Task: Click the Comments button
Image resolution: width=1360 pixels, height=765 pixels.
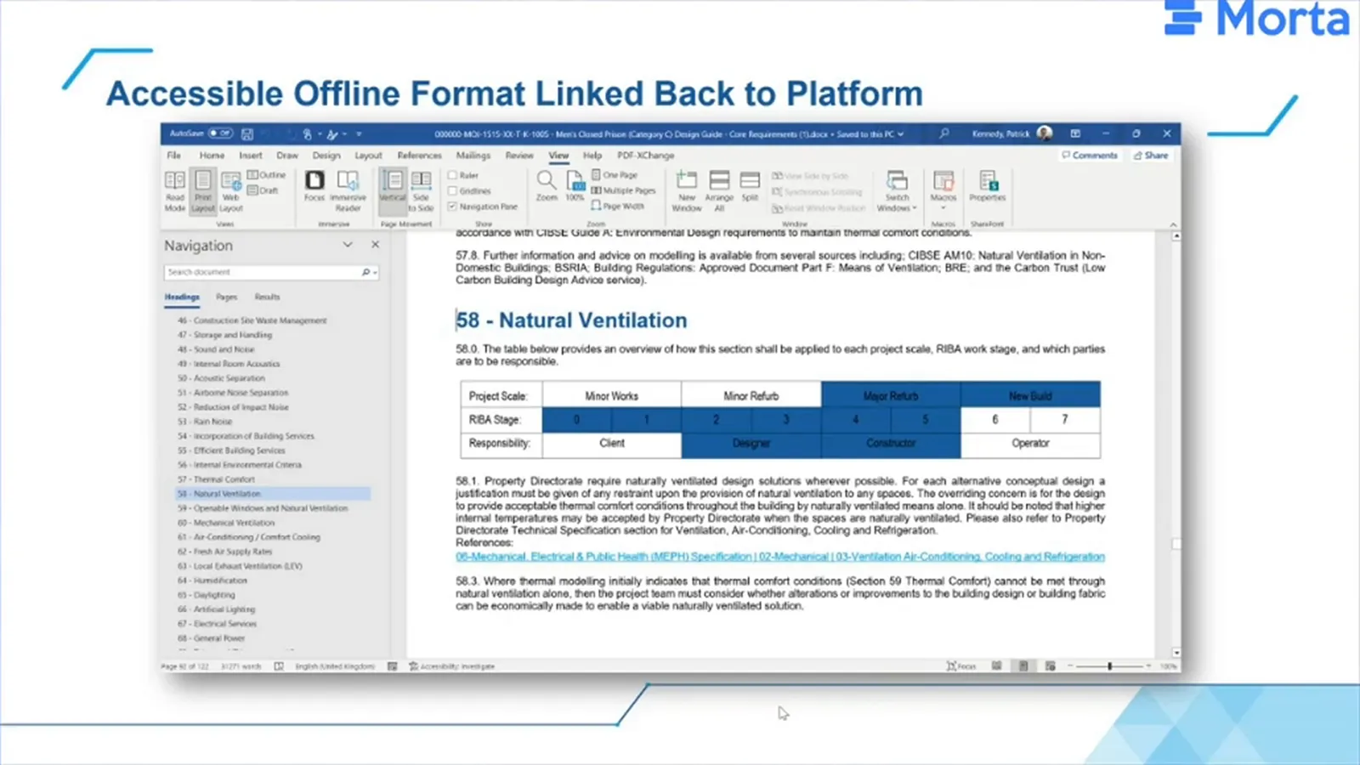Action: tap(1089, 156)
